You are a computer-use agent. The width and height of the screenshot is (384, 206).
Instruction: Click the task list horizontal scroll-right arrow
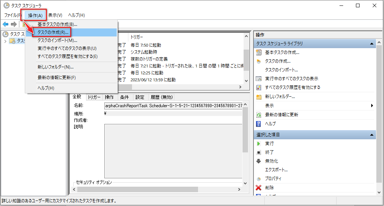[240, 87]
